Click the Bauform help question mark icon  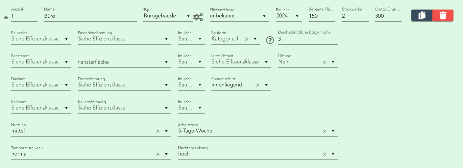(x=270, y=40)
